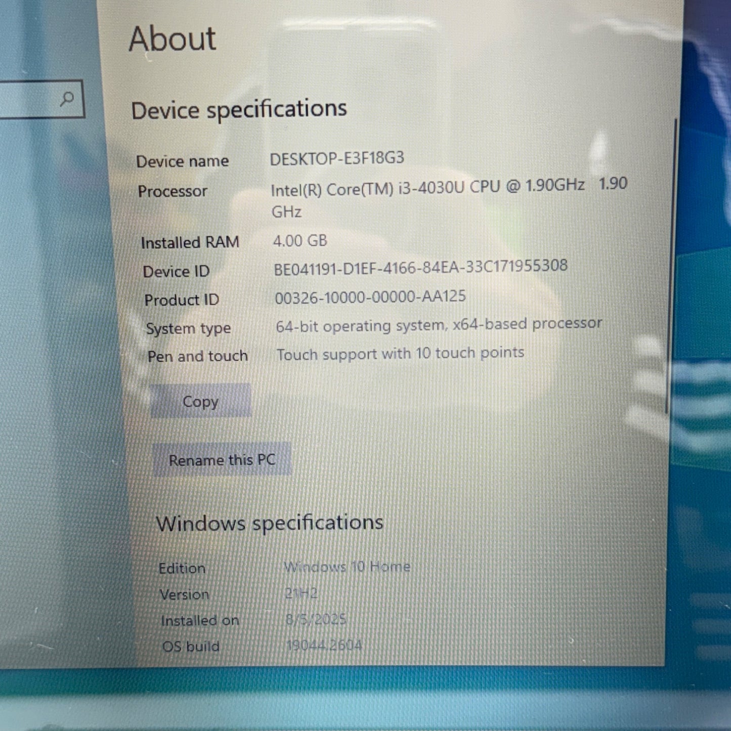
Task: Click the System type label
Action: click(x=188, y=329)
